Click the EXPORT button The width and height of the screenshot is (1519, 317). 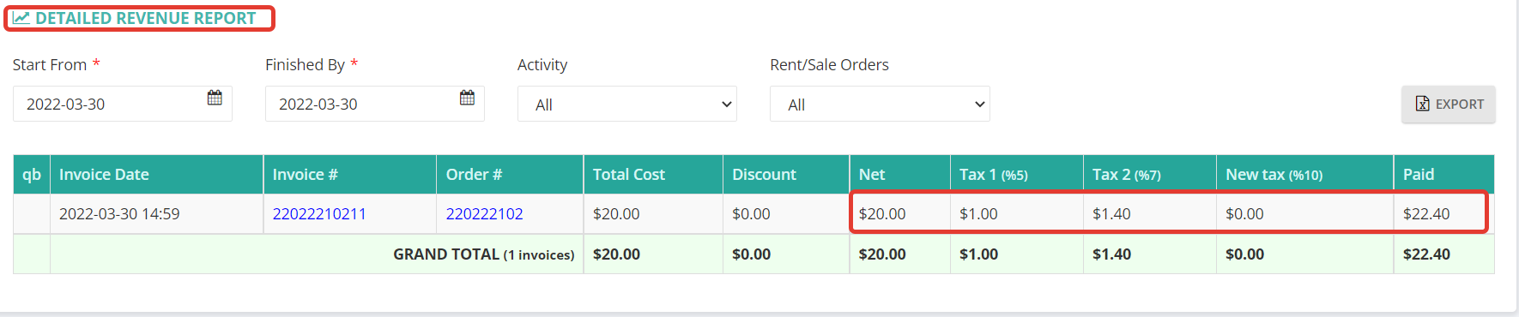click(1449, 104)
